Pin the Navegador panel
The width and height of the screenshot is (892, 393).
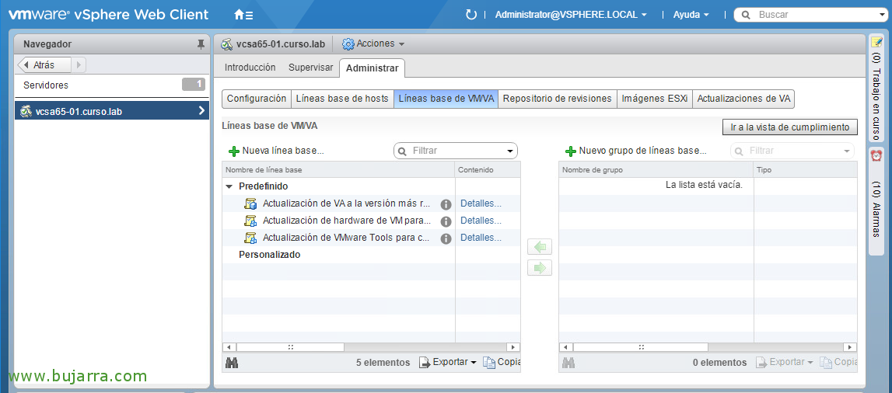pos(201,44)
